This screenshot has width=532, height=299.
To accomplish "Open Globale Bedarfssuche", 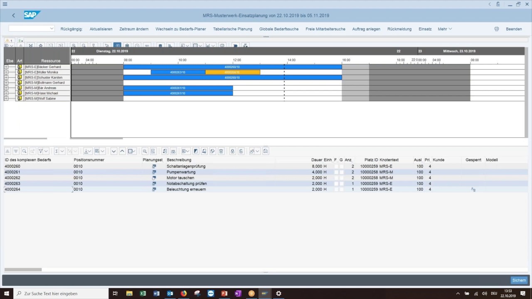I will pos(279,29).
